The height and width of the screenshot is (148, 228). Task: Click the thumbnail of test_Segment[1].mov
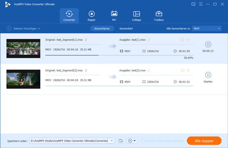click(x=23, y=49)
